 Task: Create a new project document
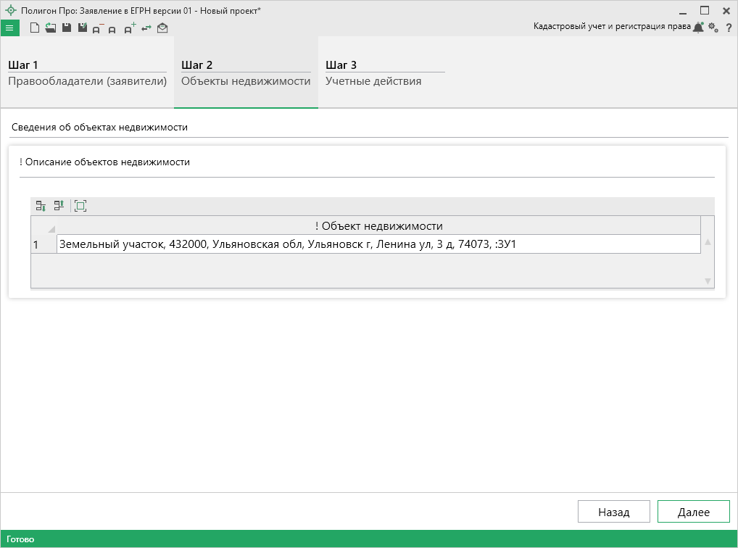click(x=34, y=28)
